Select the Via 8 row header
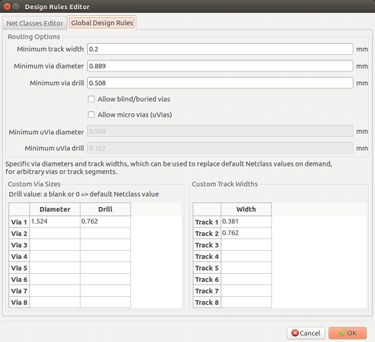375x342 pixels. pos(20,302)
